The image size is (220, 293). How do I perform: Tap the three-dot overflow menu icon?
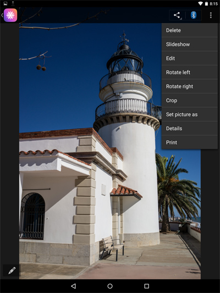click(x=211, y=15)
